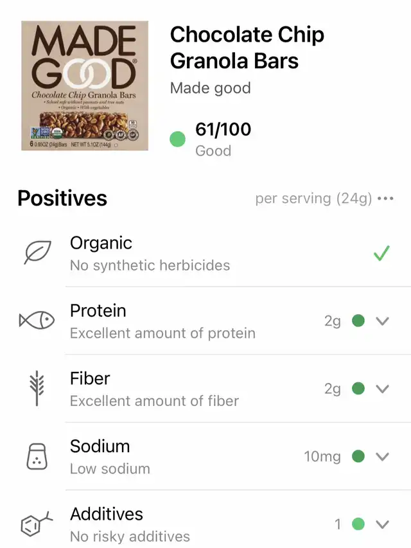This screenshot has height=548, width=411.
Task: Open the Made Good product image
Action: [85, 85]
